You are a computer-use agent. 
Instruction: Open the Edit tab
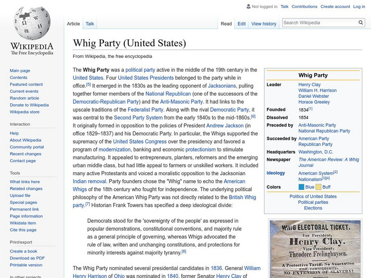(242, 24)
